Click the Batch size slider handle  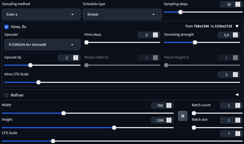point(194,128)
